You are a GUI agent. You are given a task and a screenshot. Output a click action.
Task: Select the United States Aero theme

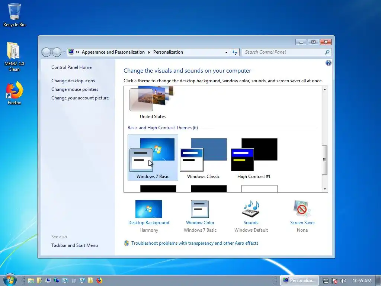coord(153,103)
